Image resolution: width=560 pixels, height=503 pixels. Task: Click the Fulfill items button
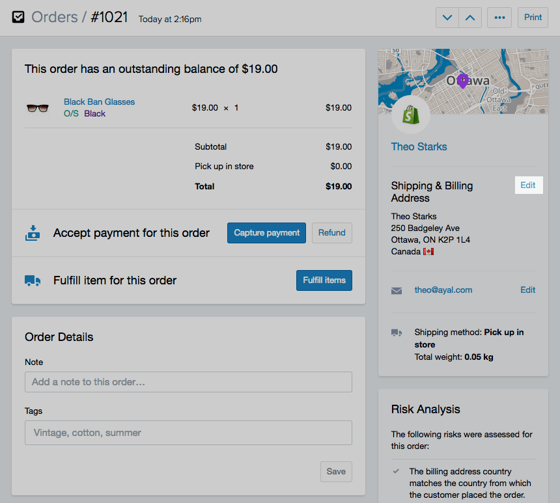pos(324,280)
